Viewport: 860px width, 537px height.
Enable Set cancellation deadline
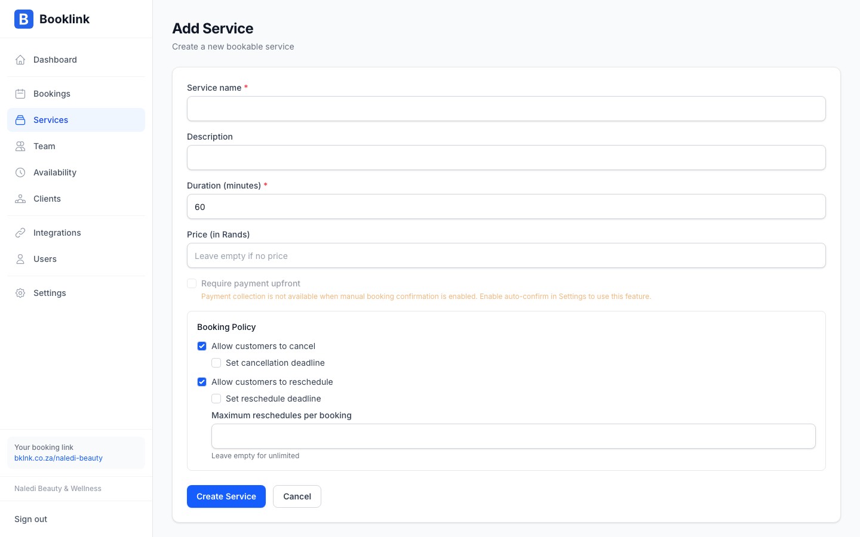click(x=216, y=363)
